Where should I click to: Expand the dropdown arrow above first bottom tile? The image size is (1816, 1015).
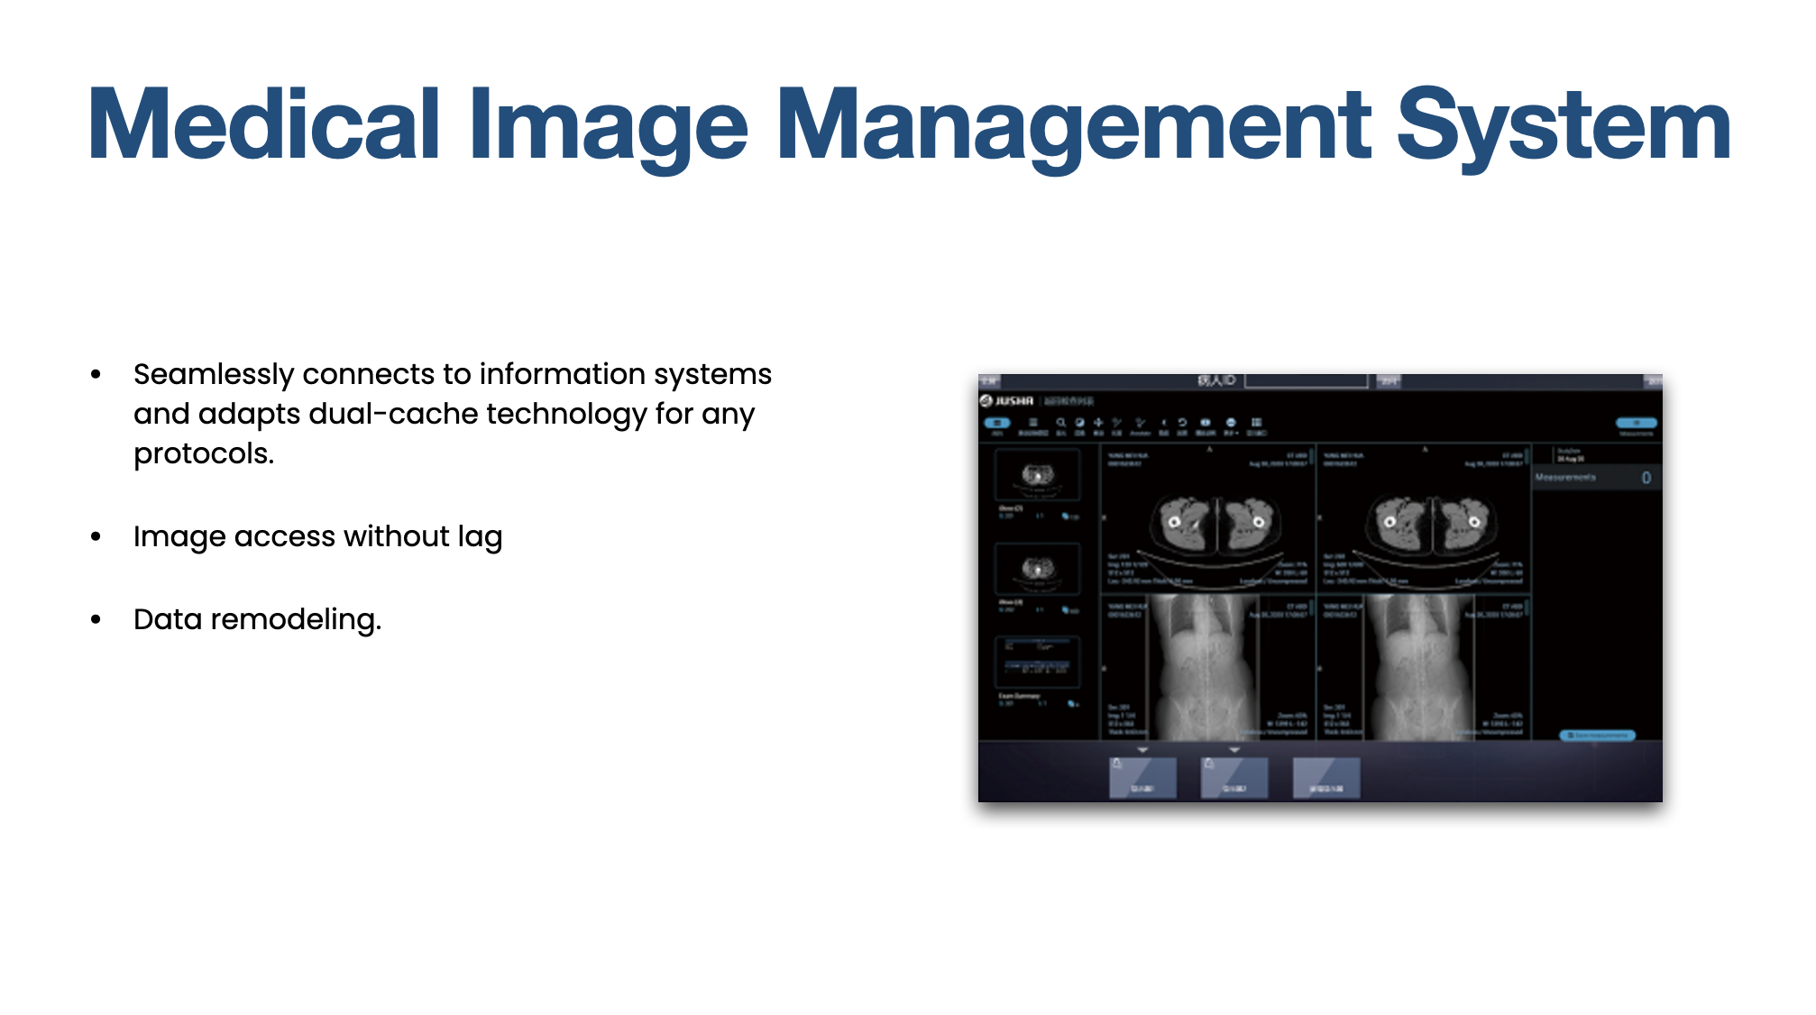click(1142, 750)
